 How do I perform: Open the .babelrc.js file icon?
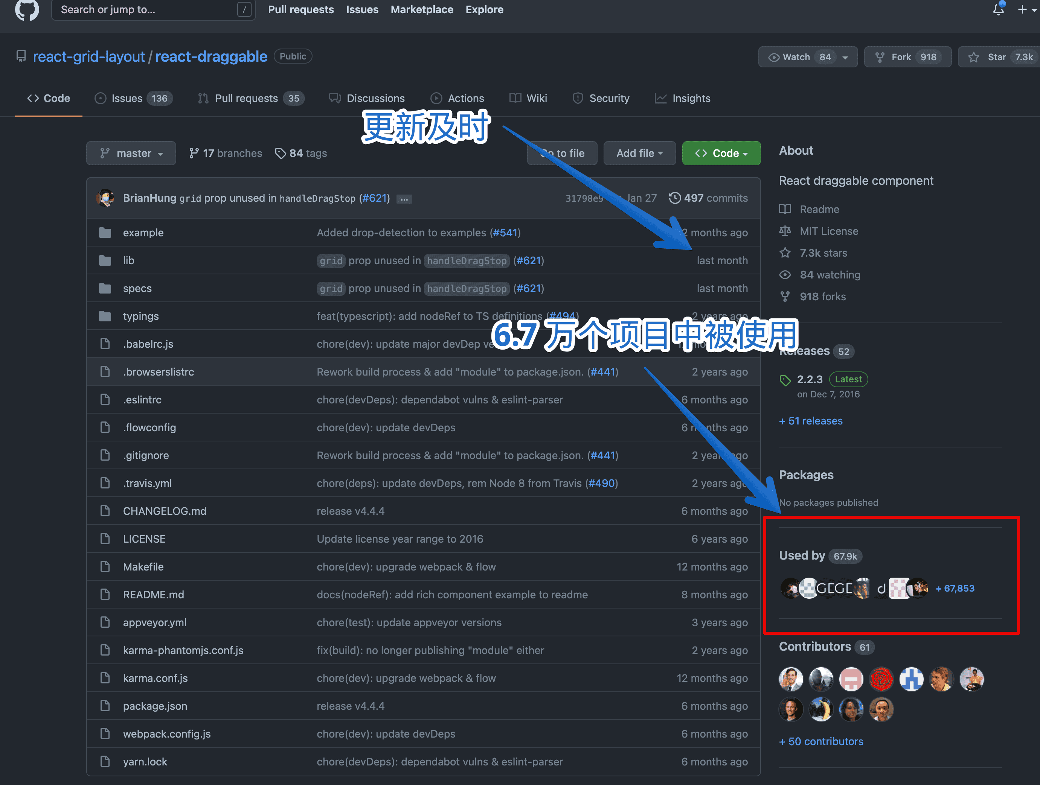105,344
